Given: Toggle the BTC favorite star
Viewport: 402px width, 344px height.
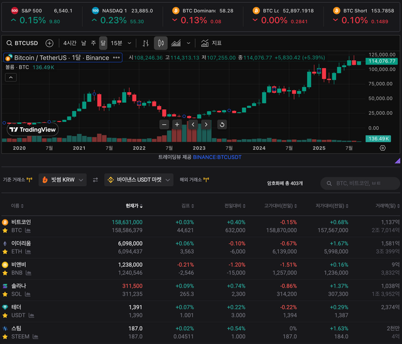Looking at the screenshot, I should click(x=5, y=231).
